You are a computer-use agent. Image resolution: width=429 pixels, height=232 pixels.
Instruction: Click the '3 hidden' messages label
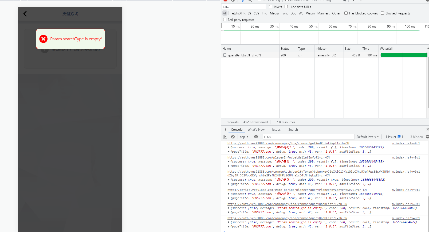tap(416, 137)
